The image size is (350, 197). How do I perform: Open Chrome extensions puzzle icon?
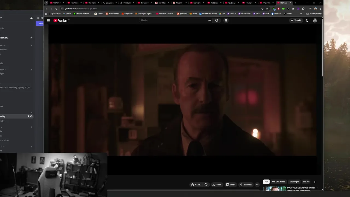303,8
